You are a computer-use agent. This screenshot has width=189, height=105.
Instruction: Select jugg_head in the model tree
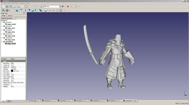pyautogui.click(x=11, y=40)
